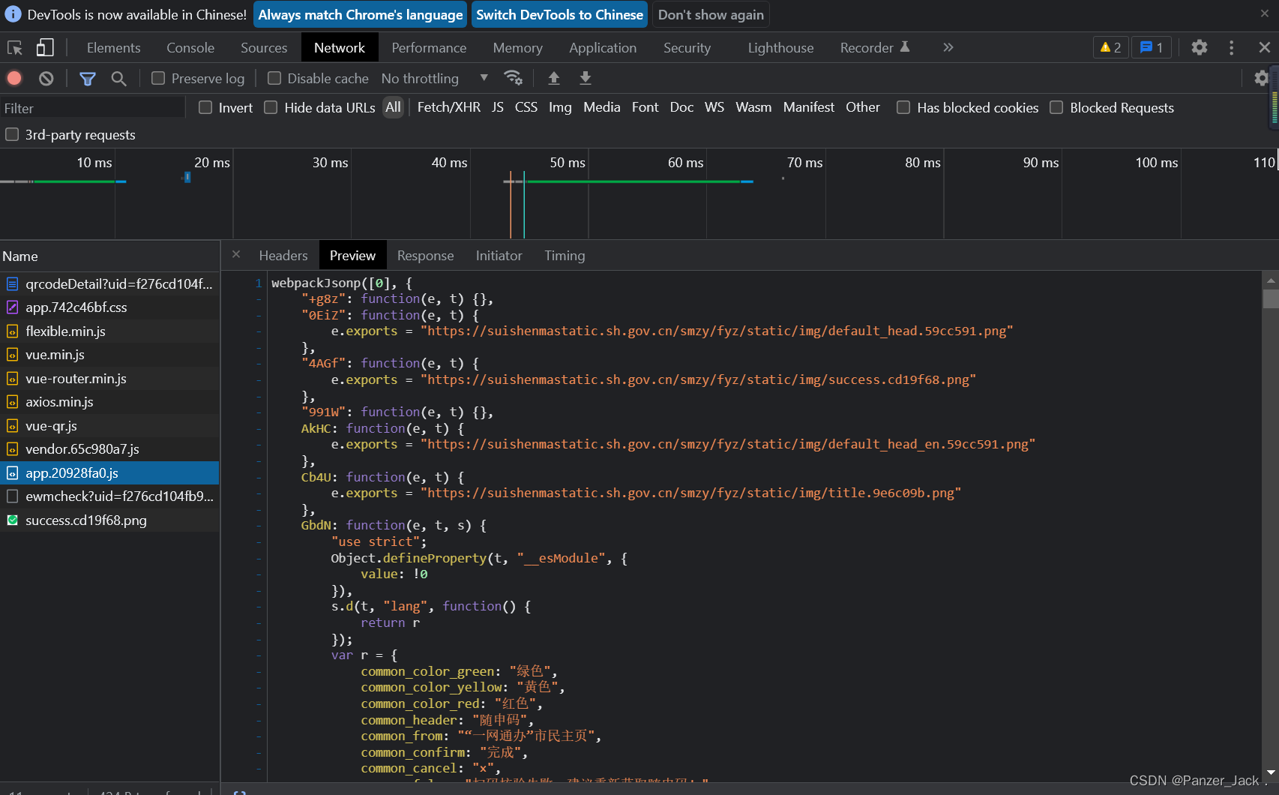Click the green request bar near 60 ms

coord(633,181)
